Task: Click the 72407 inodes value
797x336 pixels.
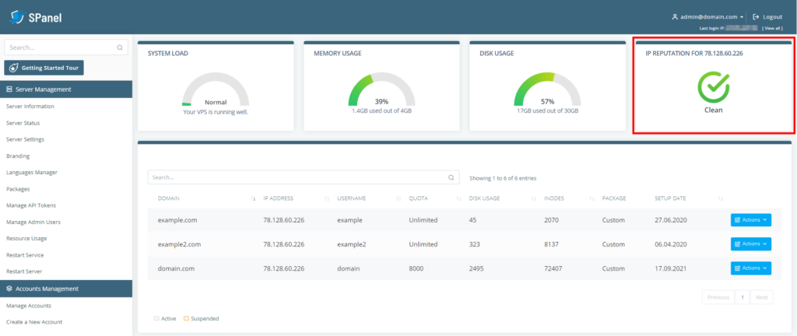Action: tap(553, 268)
